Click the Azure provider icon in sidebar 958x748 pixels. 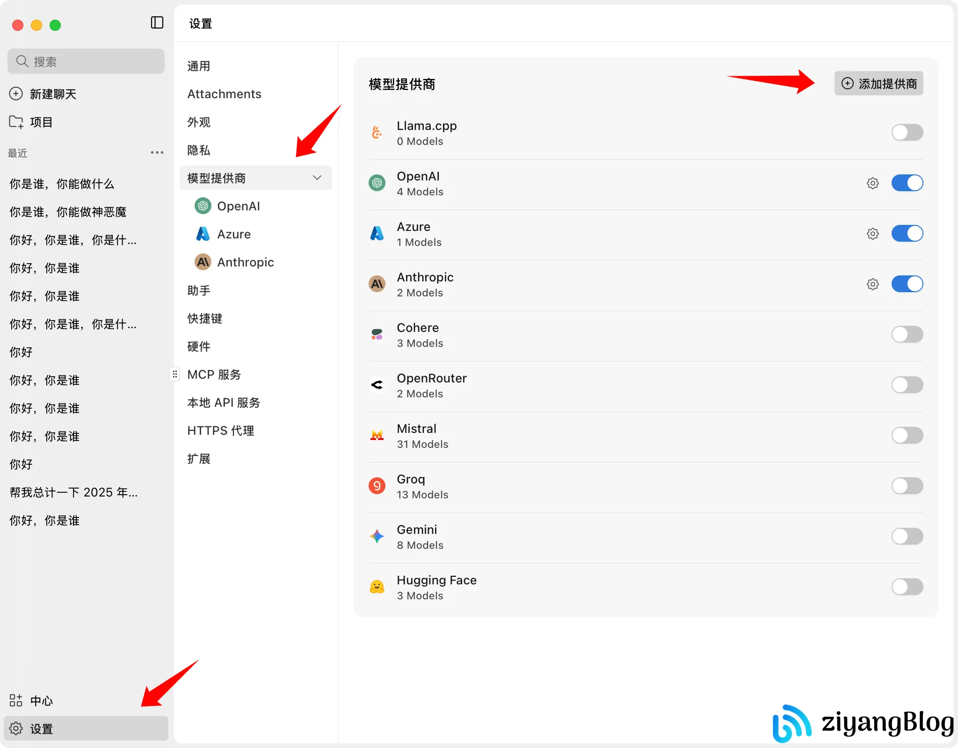click(203, 234)
